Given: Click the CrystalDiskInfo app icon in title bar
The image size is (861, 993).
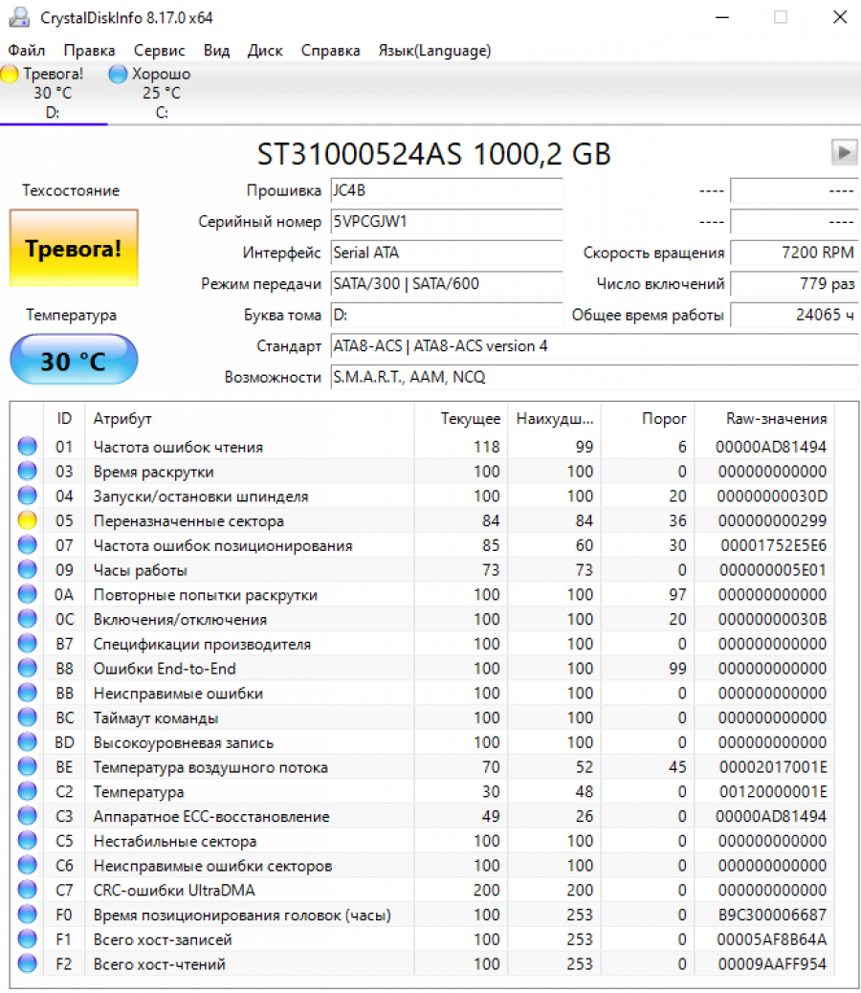Looking at the screenshot, I should (x=19, y=18).
